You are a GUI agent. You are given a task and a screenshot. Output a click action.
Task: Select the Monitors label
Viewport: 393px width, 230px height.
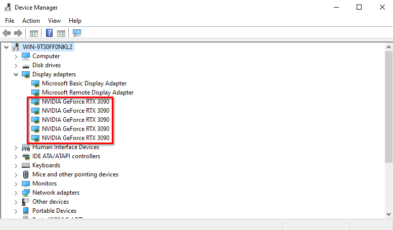tap(45, 183)
